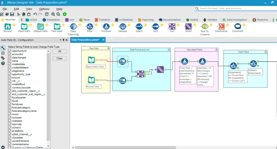277x149 pixels.
Task: Click the Opportunity Data input node
Action: pos(92,60)
